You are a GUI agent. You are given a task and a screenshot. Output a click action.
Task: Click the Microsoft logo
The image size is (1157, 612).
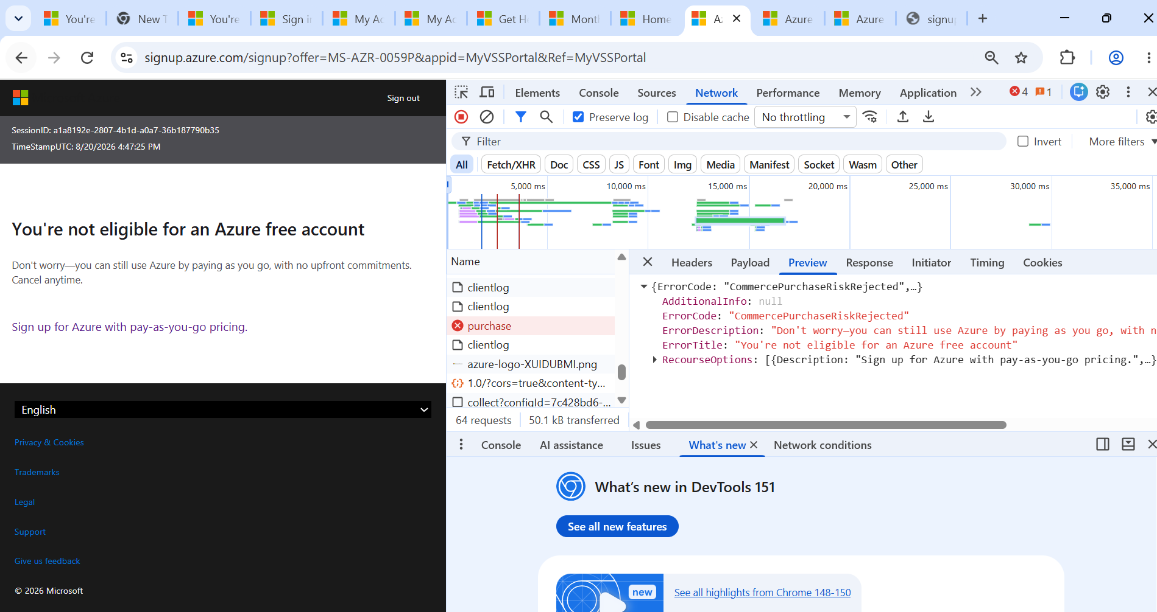[21, 98]
